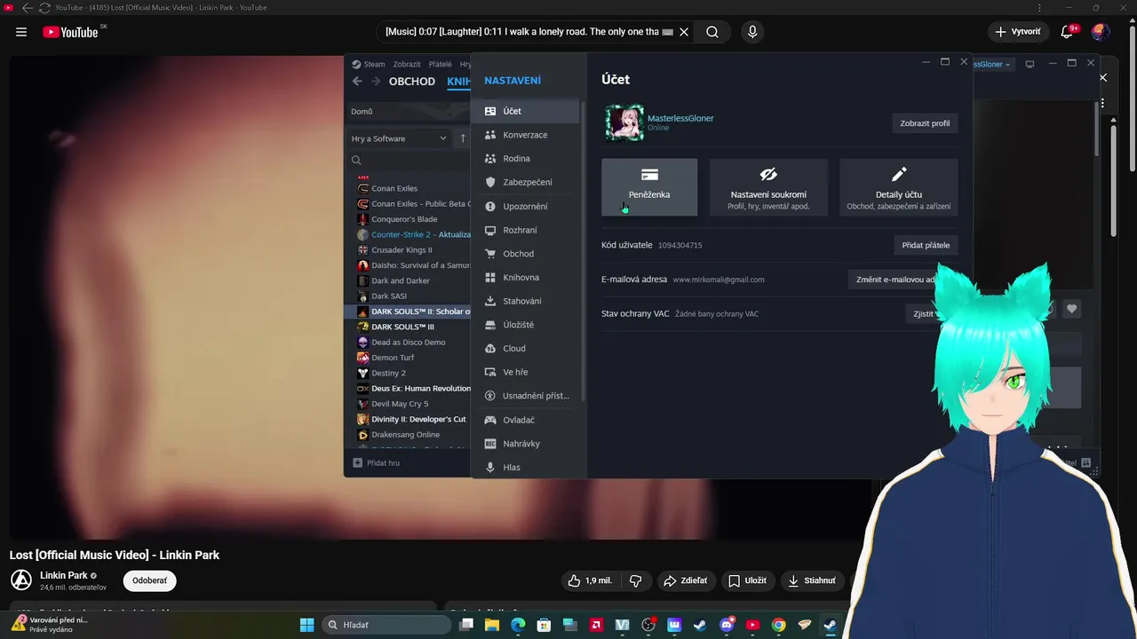Open AMD Software from the taskbar
Viewport: 1137px width, 639px height.
tap(596, 625)
